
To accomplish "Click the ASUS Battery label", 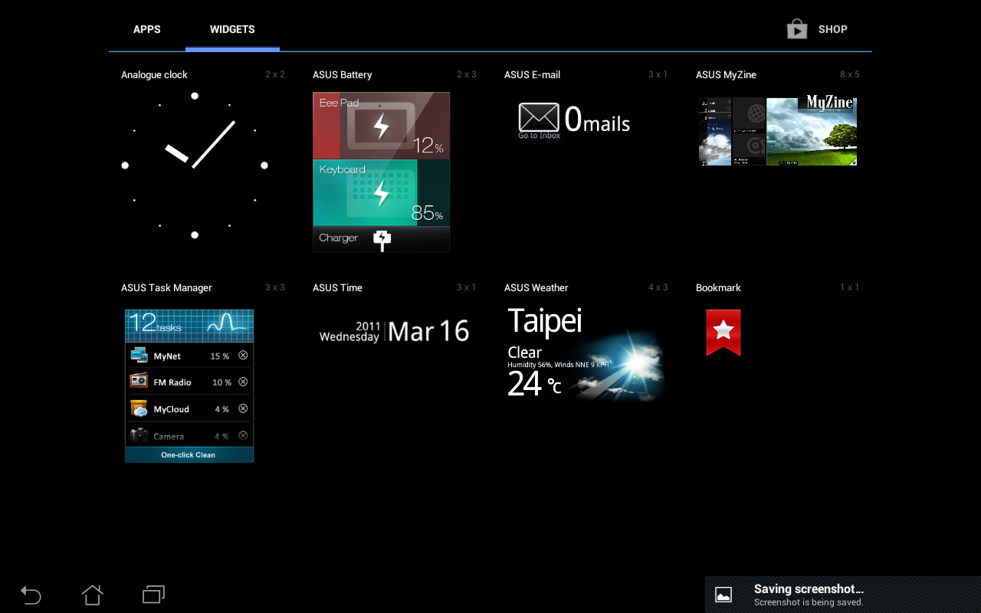I will point(343,74).
